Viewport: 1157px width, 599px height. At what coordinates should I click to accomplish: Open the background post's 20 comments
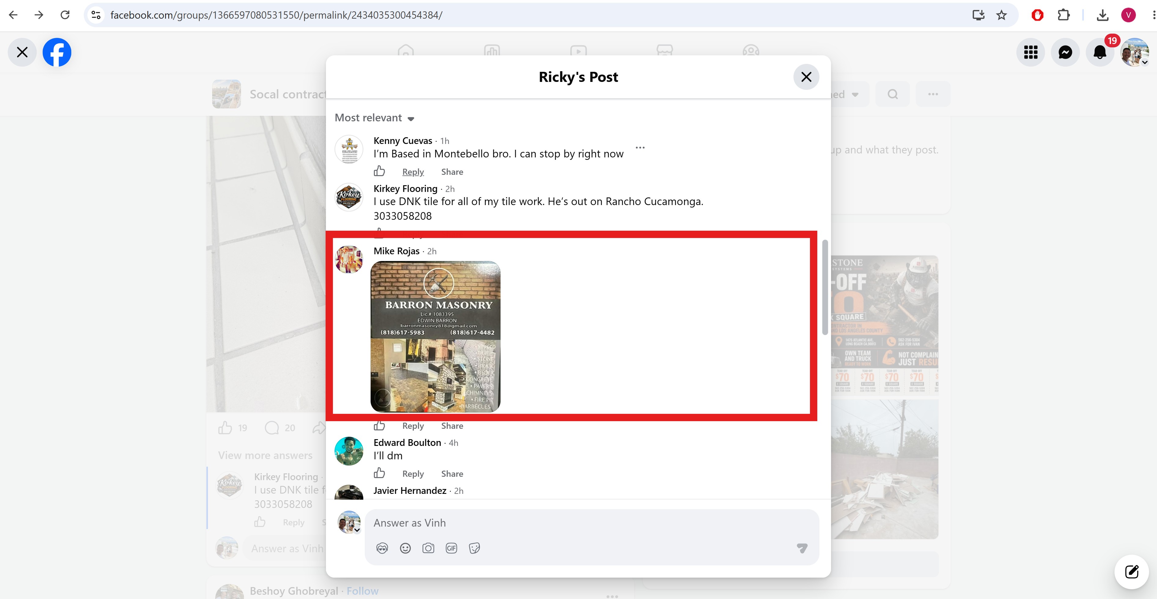click(280, 428)
